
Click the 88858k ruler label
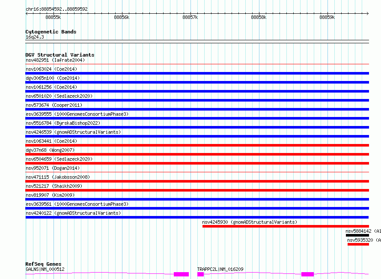click(259, 17)
